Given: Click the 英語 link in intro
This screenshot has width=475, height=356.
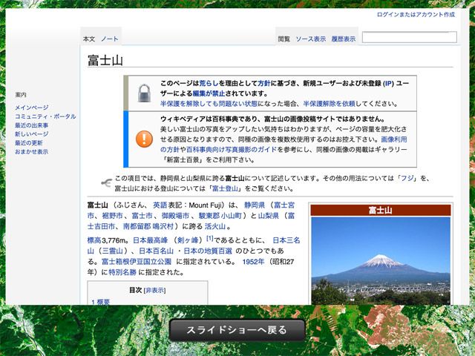Looking at the screenshot, I should pyautogui.click(x=160, y=205).
